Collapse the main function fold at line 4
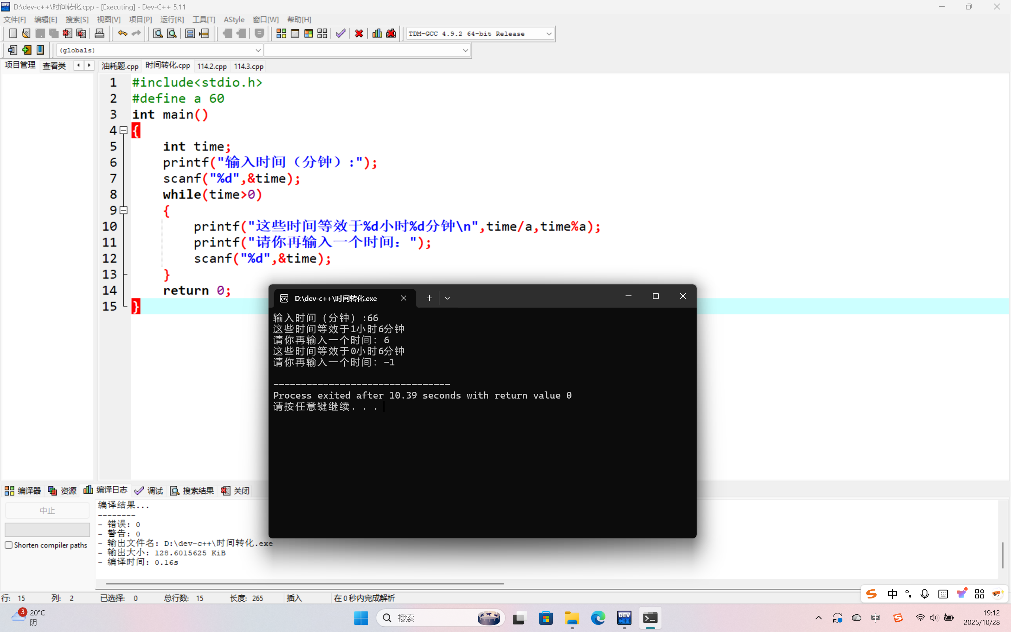The height and width of the screenshot is (632, 1011). 124,130
